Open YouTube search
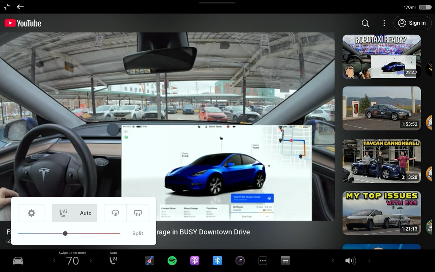The image size is (435, 272). (365, 23)
